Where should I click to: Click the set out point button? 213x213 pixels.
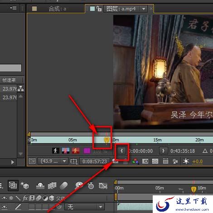(164, 151)
